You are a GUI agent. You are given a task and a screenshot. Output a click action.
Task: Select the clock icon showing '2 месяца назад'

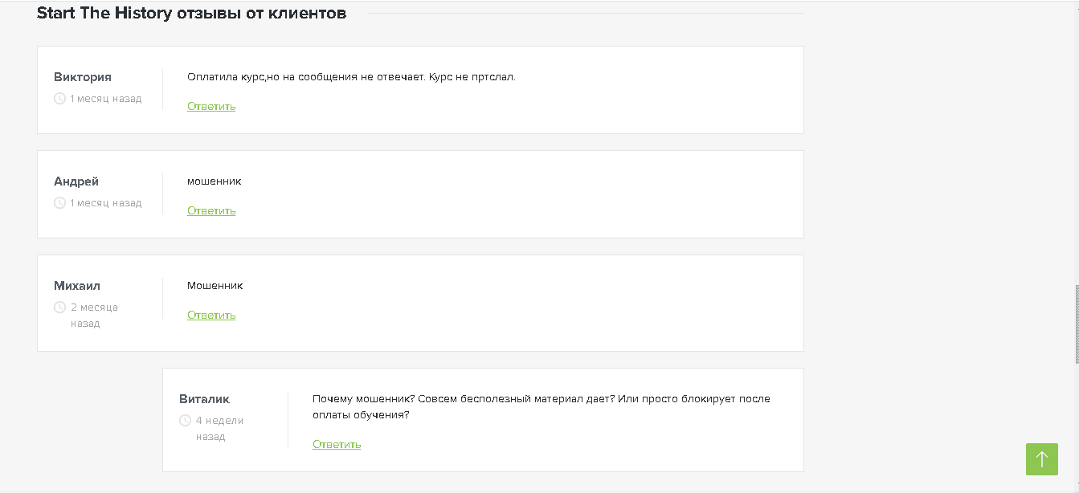(58, 306)
